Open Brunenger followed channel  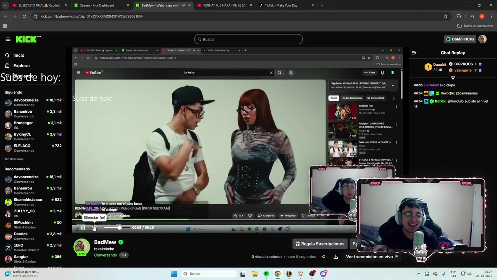[33, 125]
